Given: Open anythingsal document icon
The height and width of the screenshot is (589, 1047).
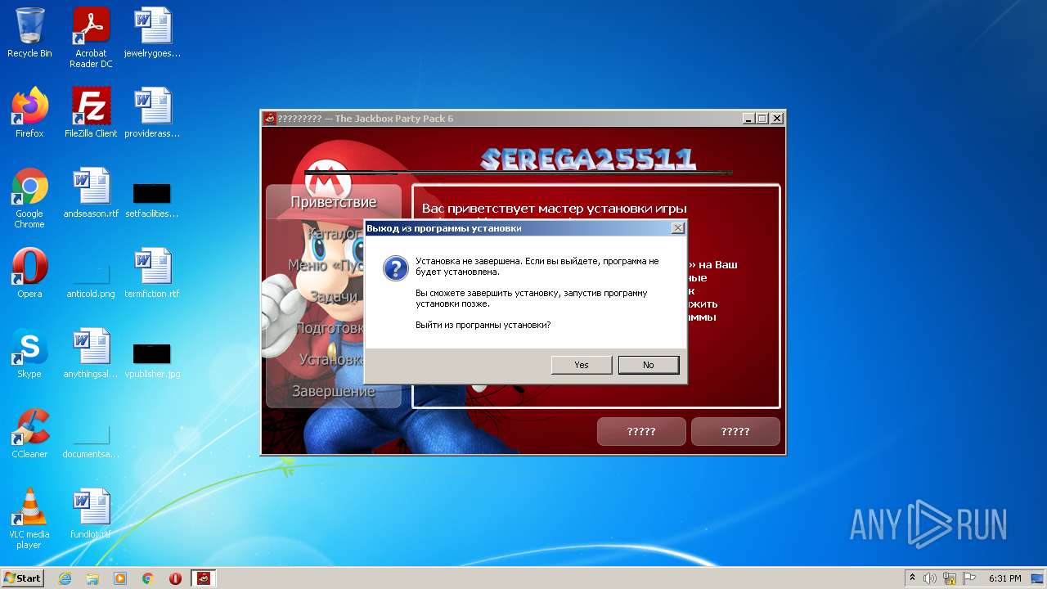Looking at the screenshot, I should click(x=91, y=353).
